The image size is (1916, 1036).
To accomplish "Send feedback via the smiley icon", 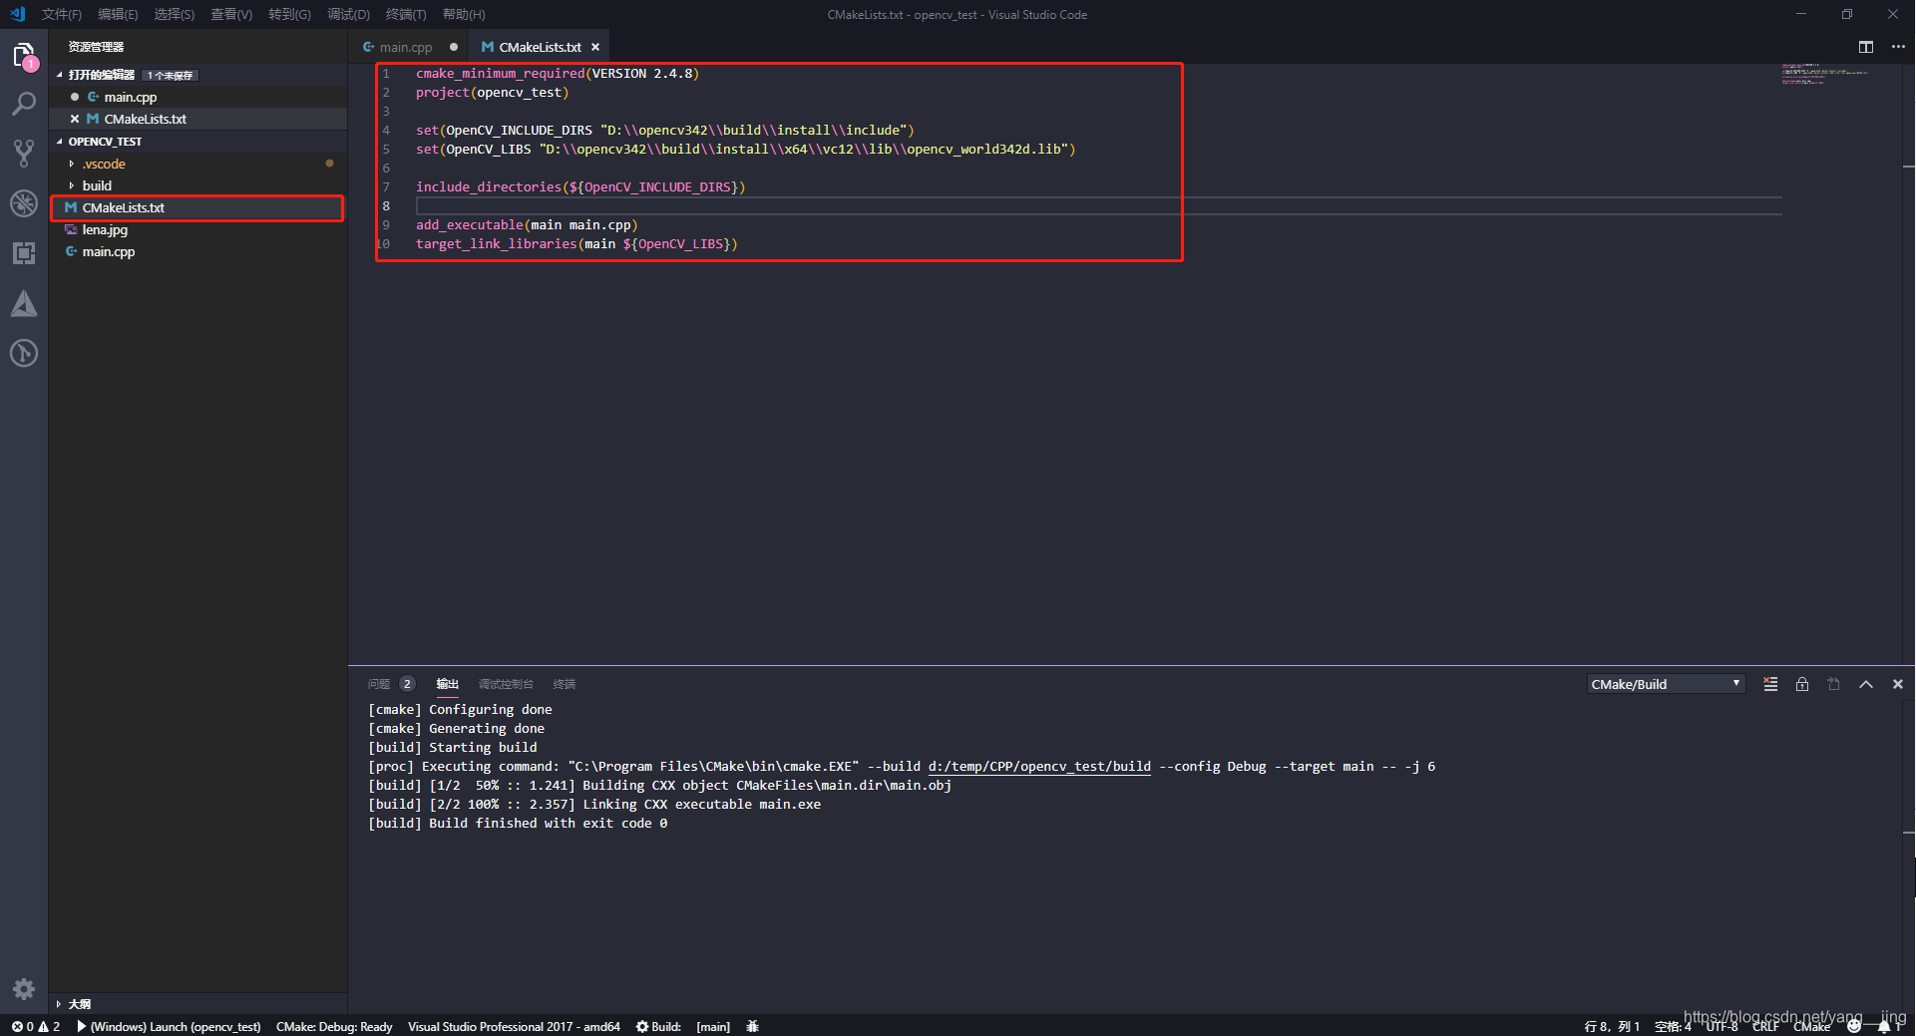I will [1851, 1026].
